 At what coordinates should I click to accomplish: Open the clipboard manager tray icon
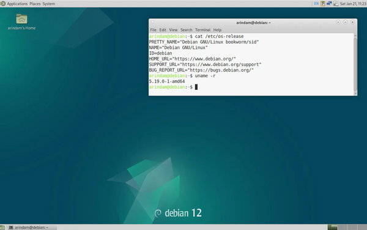tap(323, 4)
